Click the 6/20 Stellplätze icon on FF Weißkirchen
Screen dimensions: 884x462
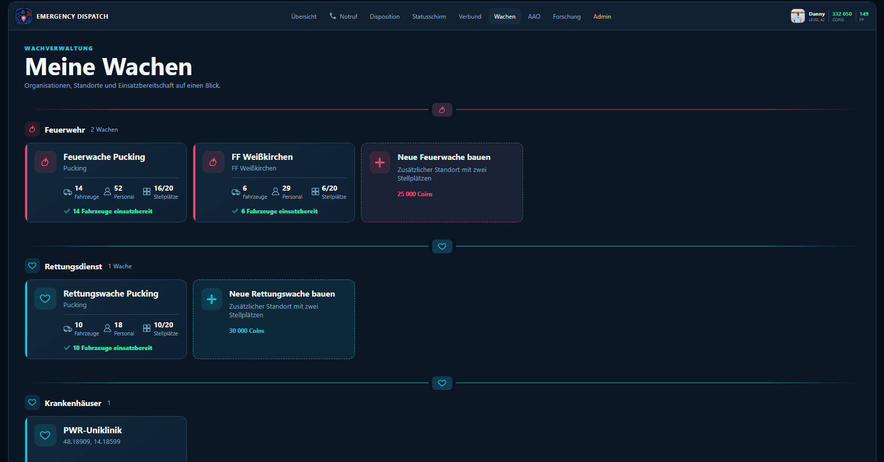316,192
